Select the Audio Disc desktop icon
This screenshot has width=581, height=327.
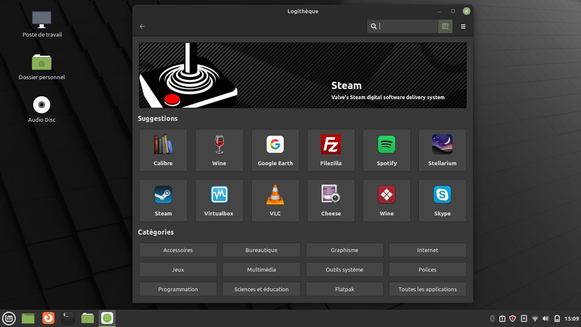click(42, 109)
